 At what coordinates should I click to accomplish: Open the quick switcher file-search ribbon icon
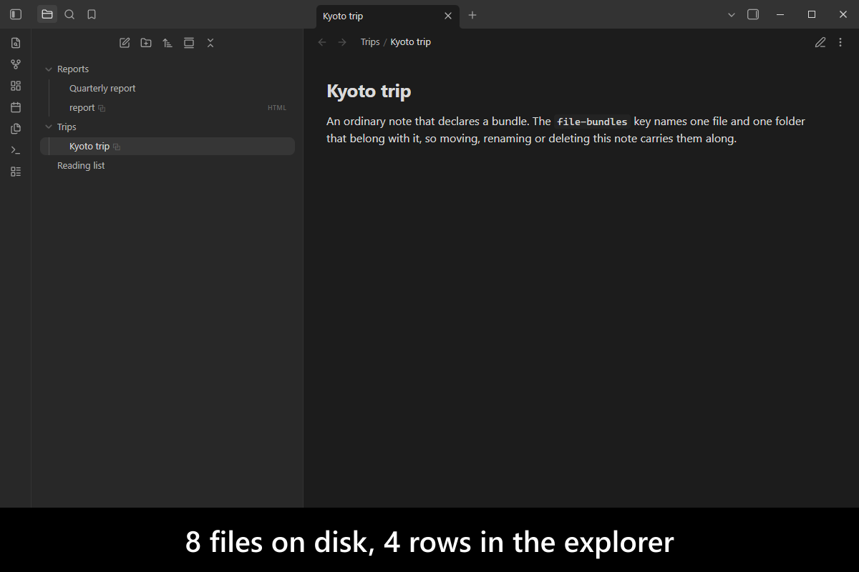coord(16,43)
